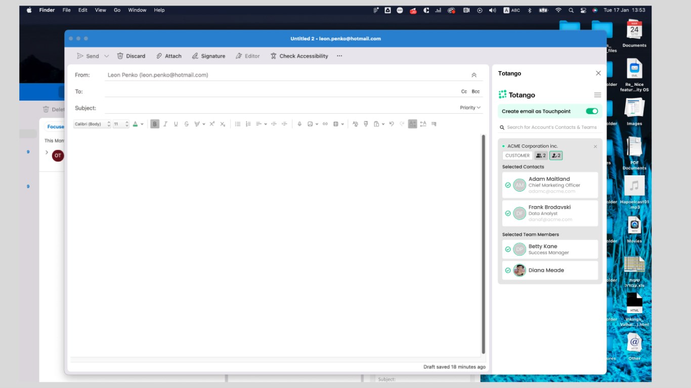The width and height of the screenshot is (691, 388).
Task: Open the Finder menu
Action: [47, 10]
